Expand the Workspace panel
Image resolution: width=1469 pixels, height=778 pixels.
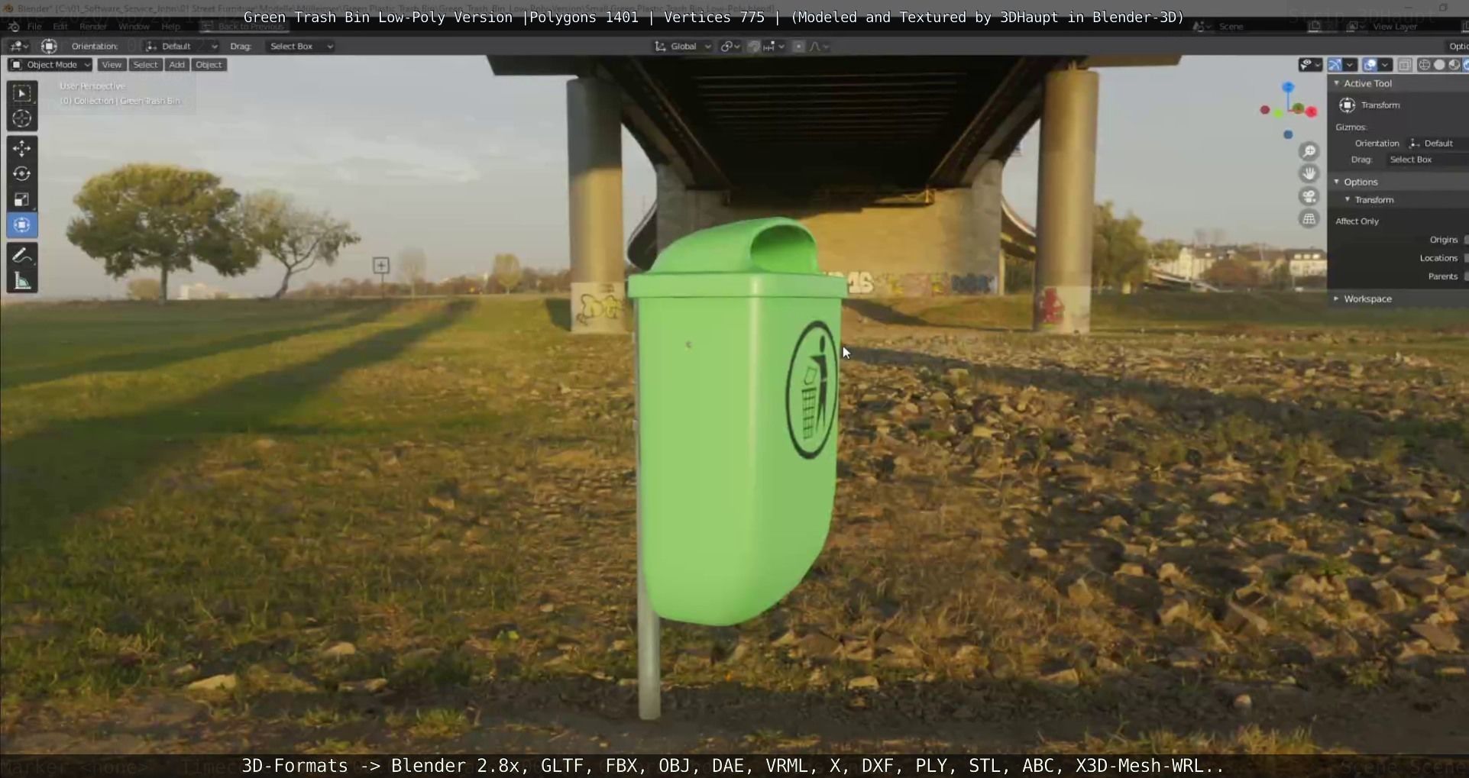click(x=1337, y=299)
